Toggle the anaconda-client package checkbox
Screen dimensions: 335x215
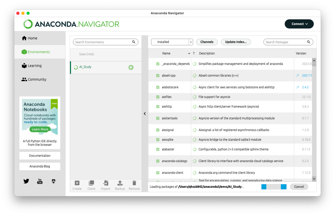(158, 173)
